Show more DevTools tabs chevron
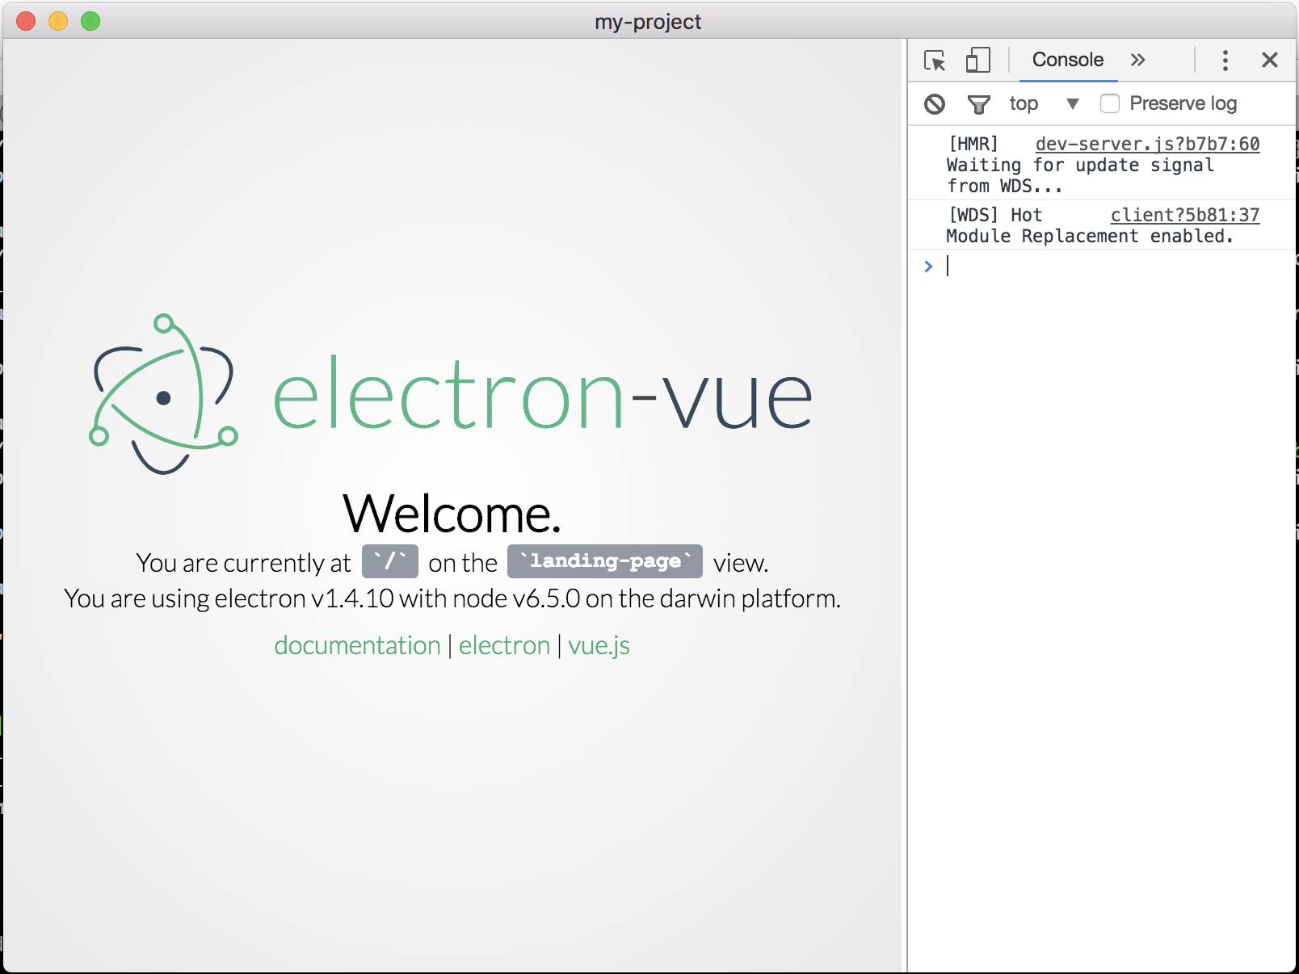 pos(1138,60)
